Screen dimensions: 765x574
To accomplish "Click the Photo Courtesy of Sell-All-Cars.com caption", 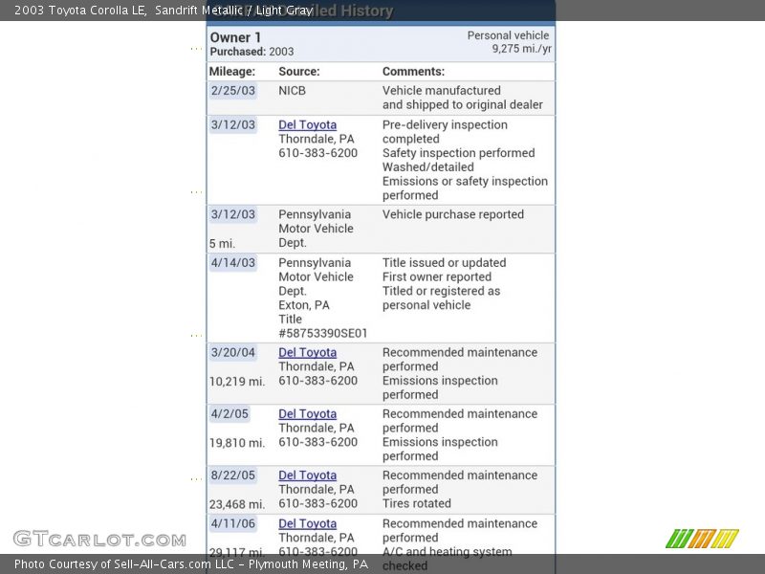I will [190, 564].
